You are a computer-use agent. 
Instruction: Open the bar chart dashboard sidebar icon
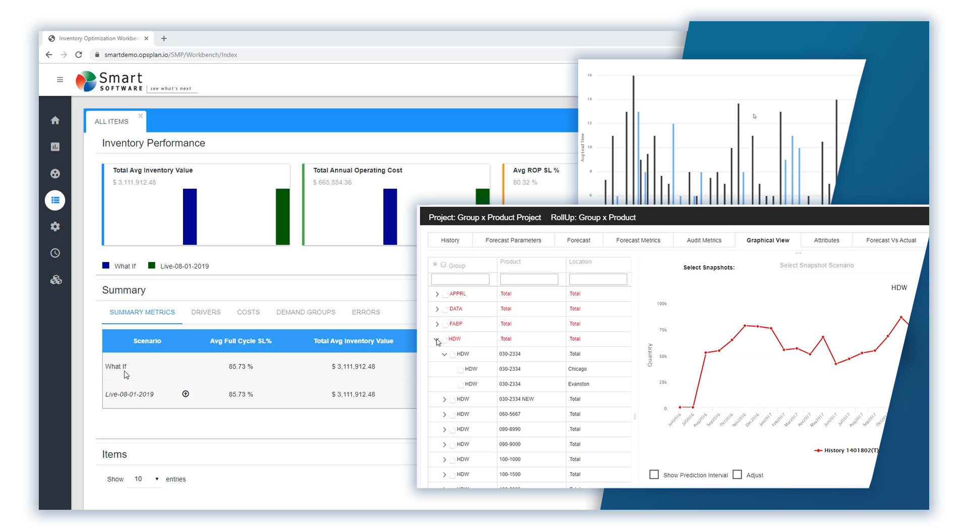pos(55,147)
